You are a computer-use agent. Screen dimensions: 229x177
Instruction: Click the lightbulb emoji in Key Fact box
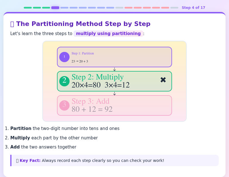(17, 160)
